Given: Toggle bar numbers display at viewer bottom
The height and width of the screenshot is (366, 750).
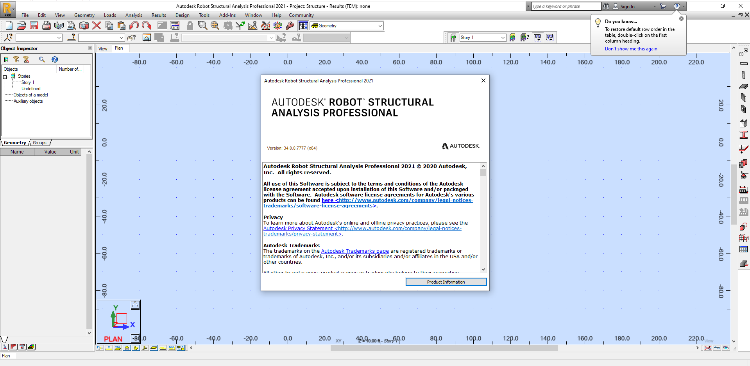Looking at the screenshot, I should point(109,348).
